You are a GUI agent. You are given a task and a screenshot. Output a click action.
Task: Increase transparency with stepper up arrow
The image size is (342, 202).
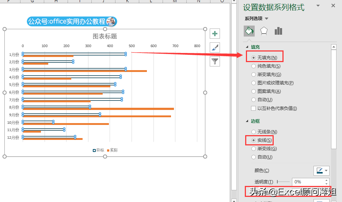pyautogui.click(x=327, y=180)
